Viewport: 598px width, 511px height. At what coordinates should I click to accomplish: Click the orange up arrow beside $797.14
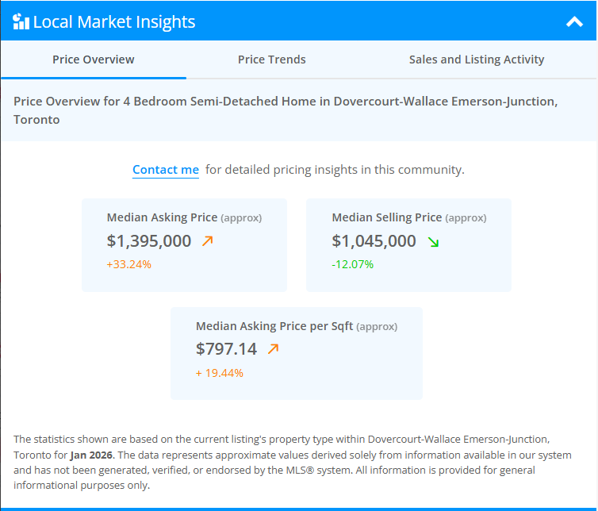274,349
